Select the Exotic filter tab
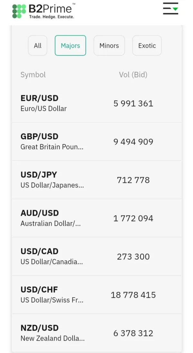The height and width of the screenshot is (353, 193). coord(147,45)
